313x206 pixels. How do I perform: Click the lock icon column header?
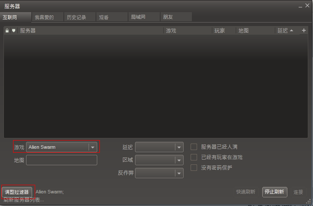7,31
